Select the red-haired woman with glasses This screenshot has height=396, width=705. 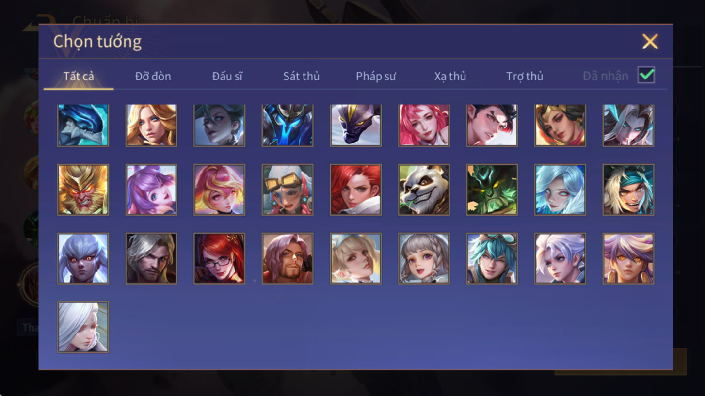coord(219,258)
